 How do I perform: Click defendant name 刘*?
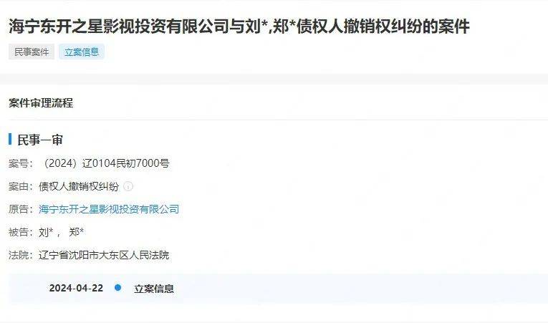tap(46, 232)
